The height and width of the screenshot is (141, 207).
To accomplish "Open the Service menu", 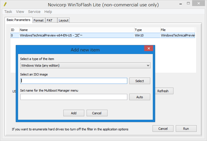I will pyautogui.click(x=34, y=12).
